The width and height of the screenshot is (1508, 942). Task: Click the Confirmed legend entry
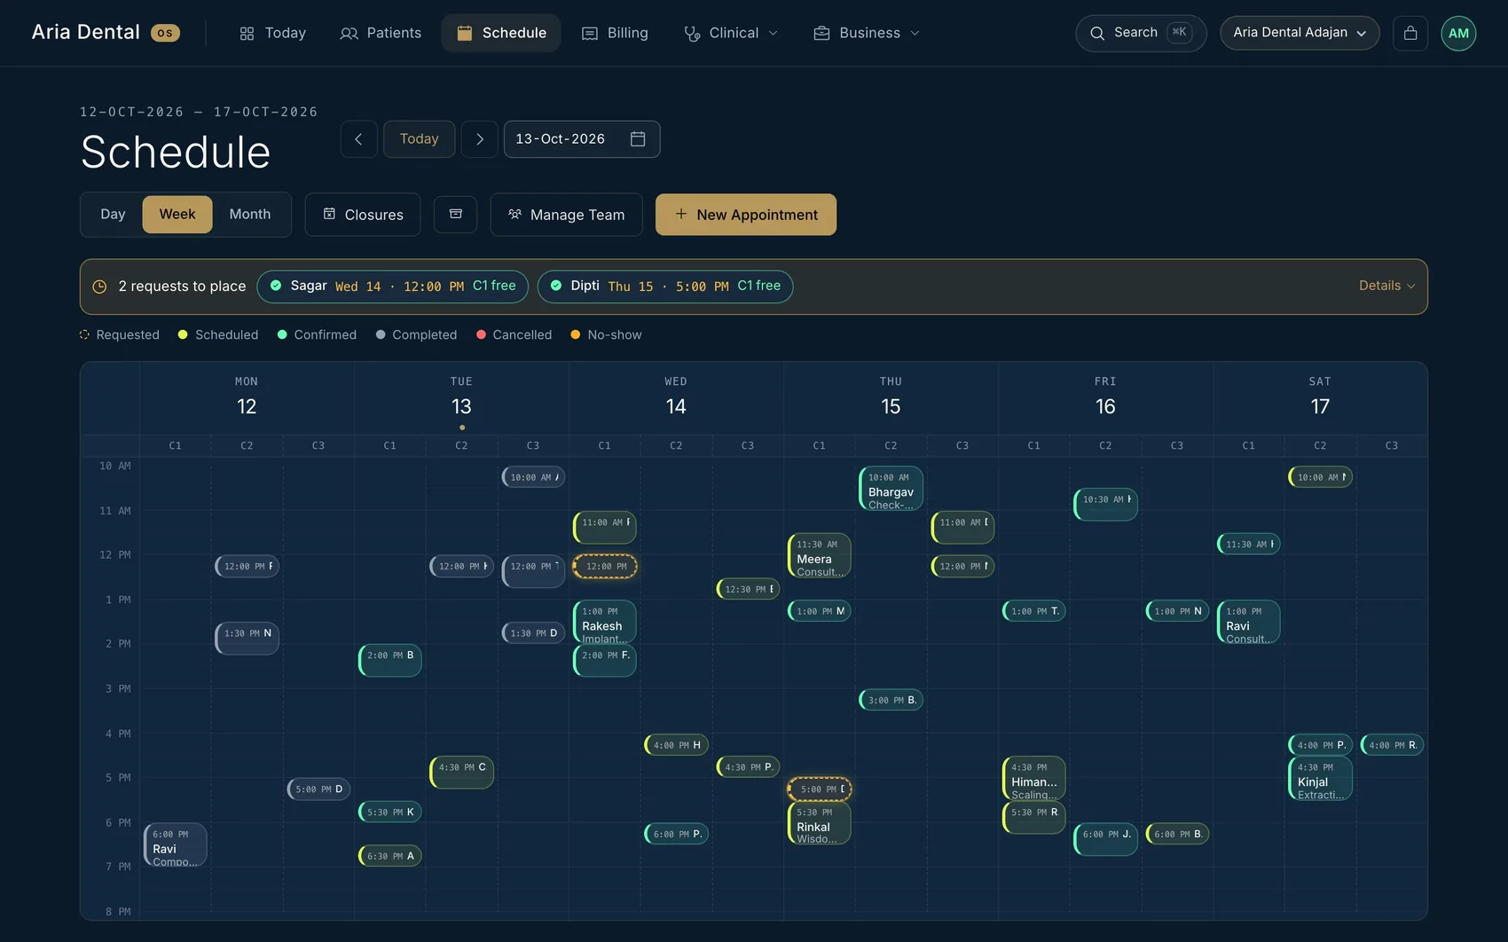point(317,334)
